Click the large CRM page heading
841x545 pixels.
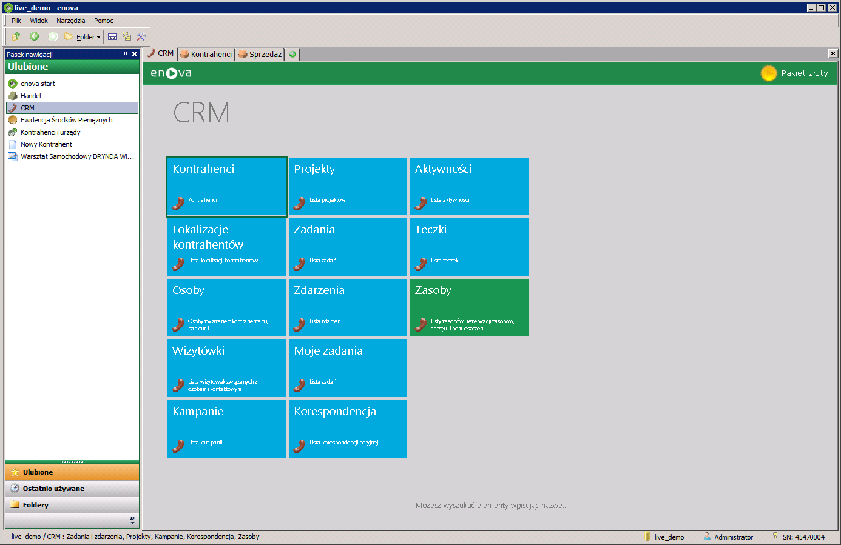pyautogui.click(x=201, y=113)
